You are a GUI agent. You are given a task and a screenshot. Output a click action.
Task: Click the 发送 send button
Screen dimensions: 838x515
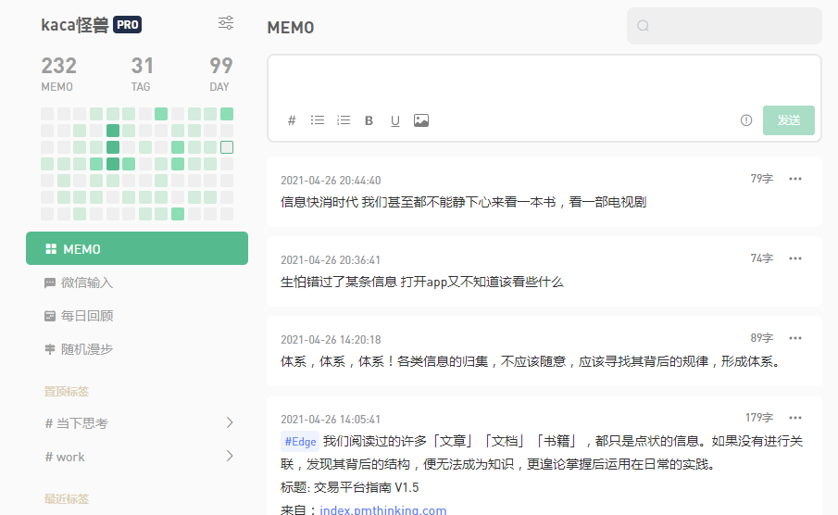click(x=789, y=120)
